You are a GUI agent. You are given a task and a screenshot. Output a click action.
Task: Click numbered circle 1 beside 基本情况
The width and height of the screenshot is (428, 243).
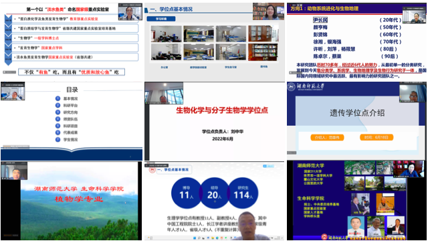[x=58, y=98]
